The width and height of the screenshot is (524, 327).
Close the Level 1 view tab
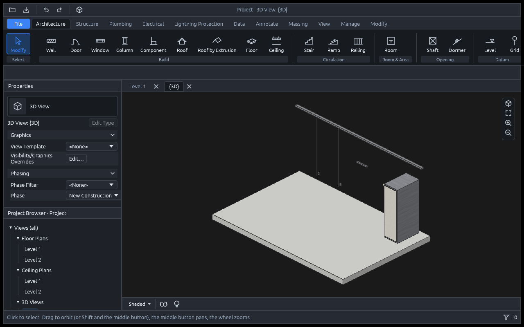tap(156, 86)
